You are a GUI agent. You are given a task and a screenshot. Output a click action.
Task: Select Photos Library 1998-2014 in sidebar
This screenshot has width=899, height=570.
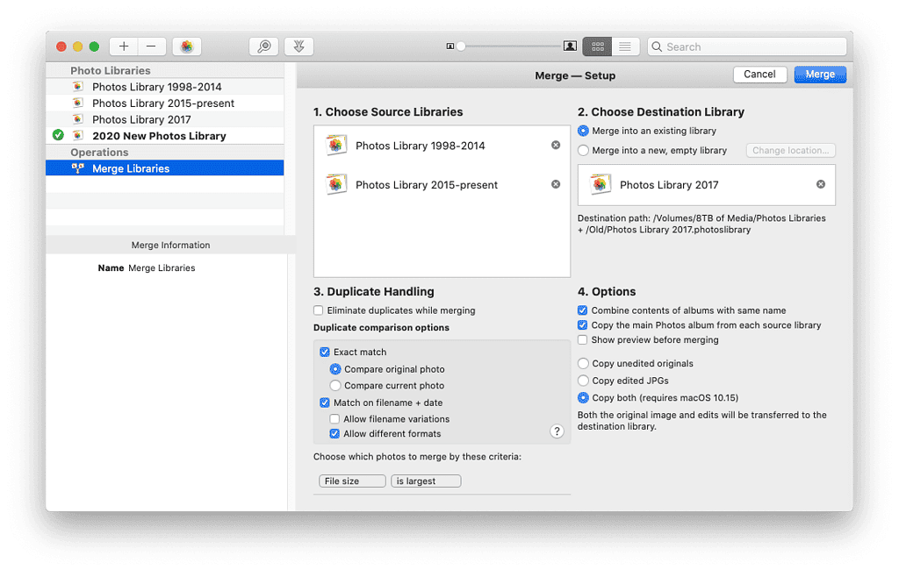pos(165,87)
